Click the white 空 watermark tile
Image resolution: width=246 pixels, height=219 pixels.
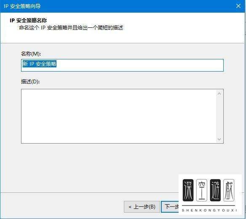click(x=202, y=190)
